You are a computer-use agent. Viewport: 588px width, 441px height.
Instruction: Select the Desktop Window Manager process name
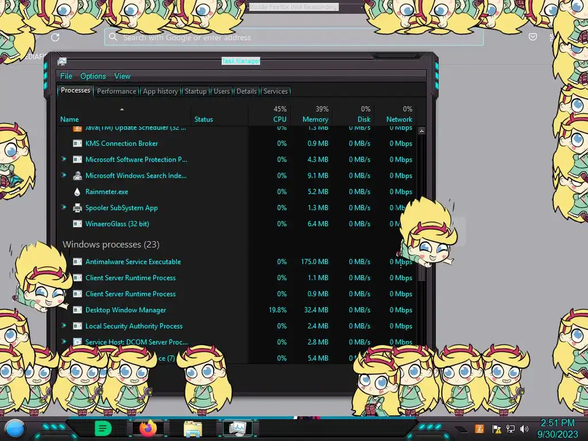click(126, 310)
